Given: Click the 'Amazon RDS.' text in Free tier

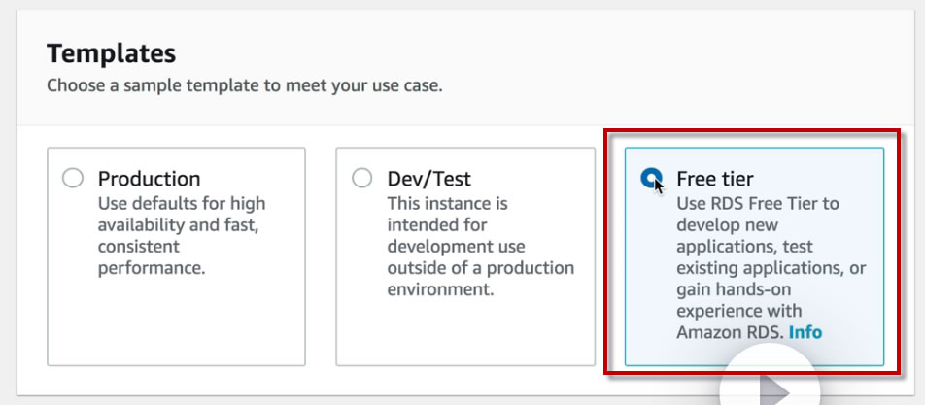Looking at the screenshot, I should point(730,332).
